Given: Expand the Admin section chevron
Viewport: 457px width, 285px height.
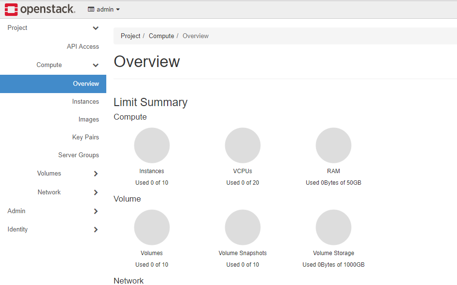Looking at the screenshot, I should (96, 211).
